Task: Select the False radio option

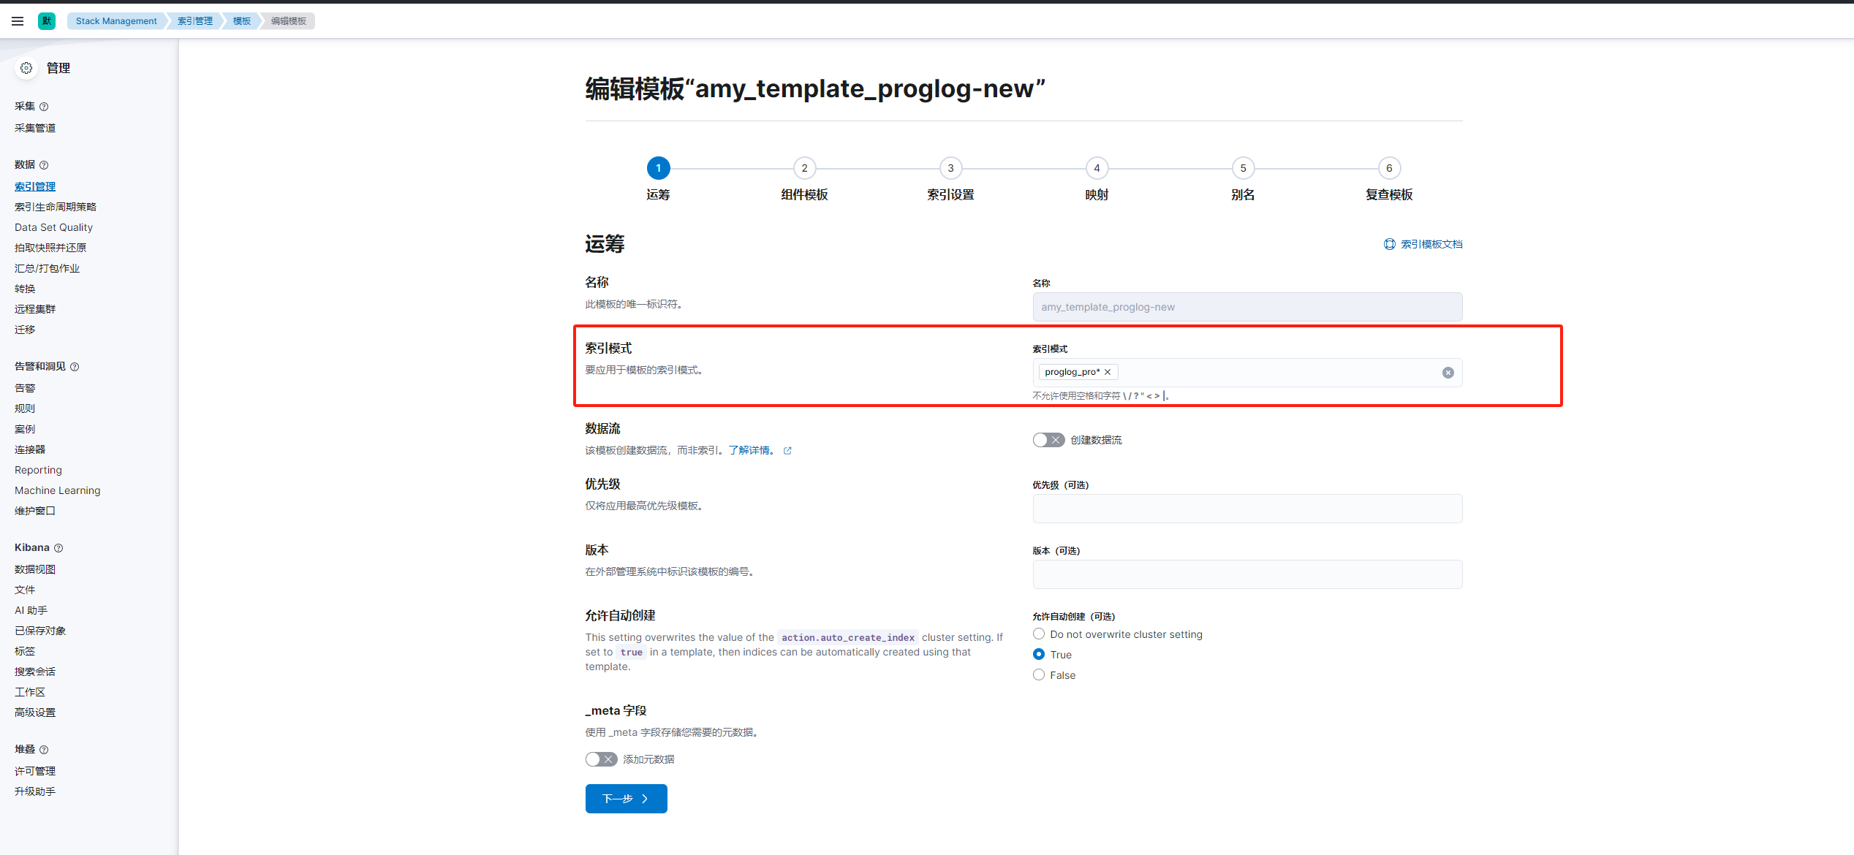Action: pos(1038,674)
